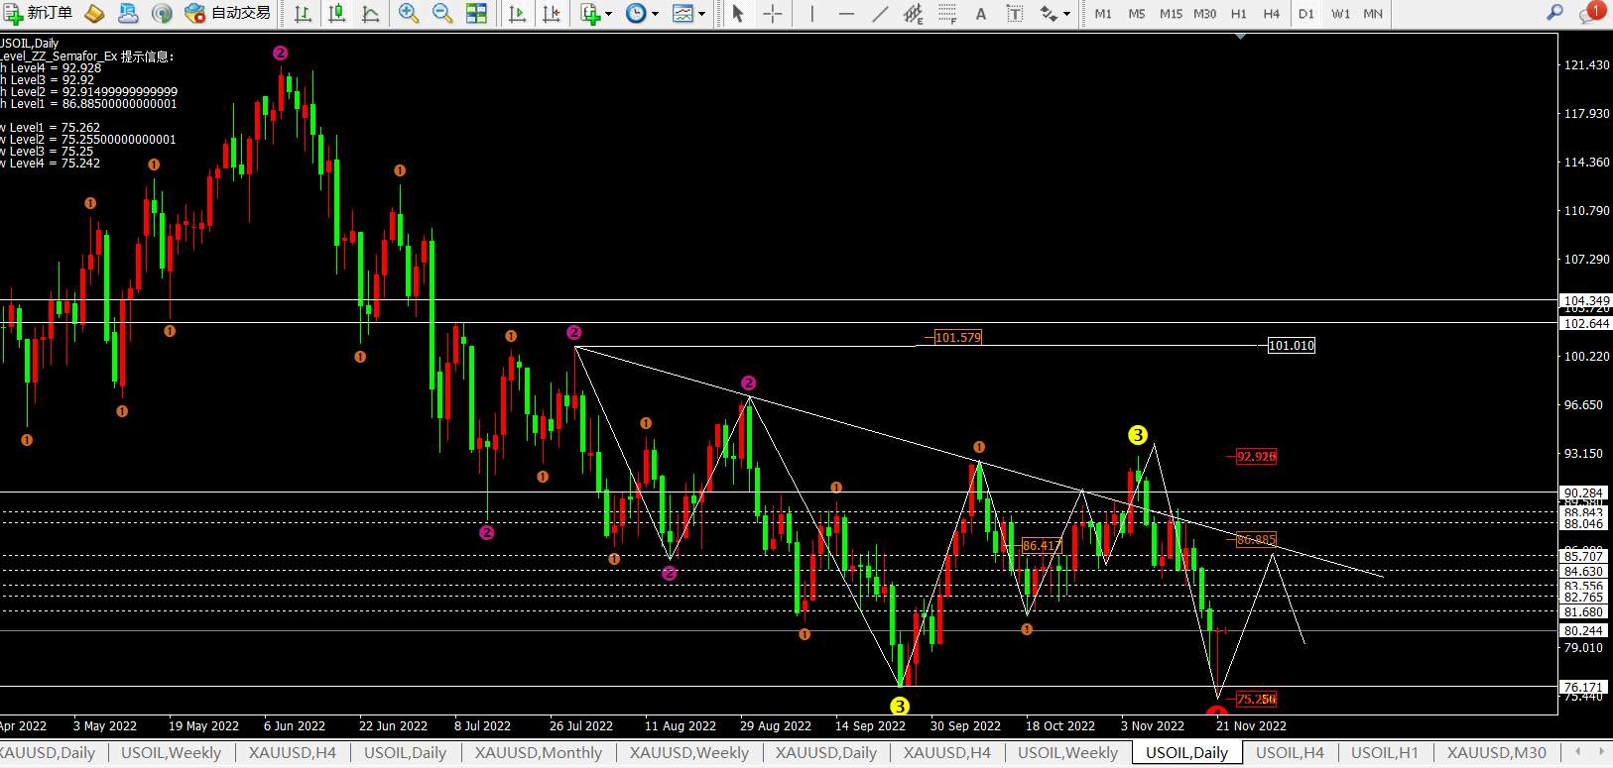Open the XAUUSD,M30 chart tab
This screenshot has height=768, width=1613.
(1496, 752)
